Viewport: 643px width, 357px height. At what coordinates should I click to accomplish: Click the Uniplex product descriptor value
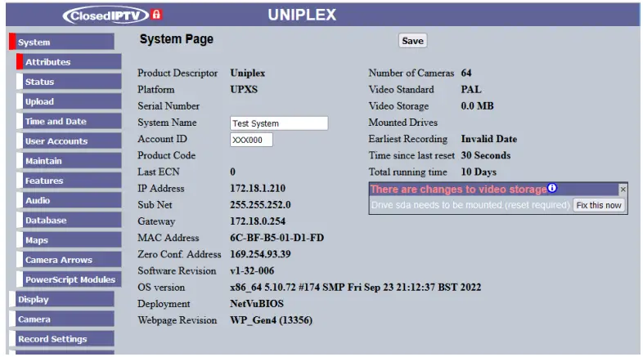[247, 73]
